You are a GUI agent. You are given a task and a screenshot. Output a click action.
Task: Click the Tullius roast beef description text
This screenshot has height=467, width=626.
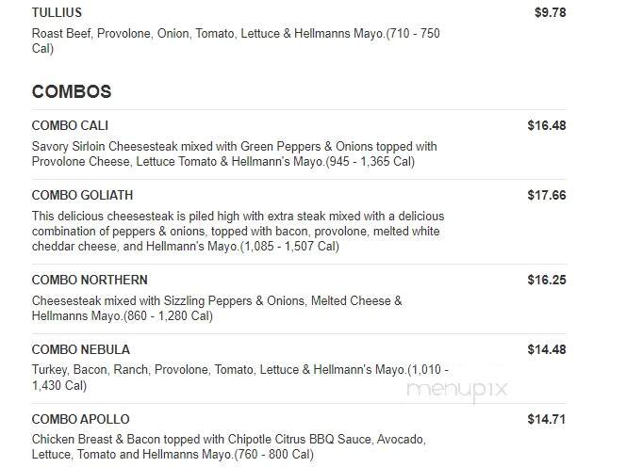[x=236, y=40]
